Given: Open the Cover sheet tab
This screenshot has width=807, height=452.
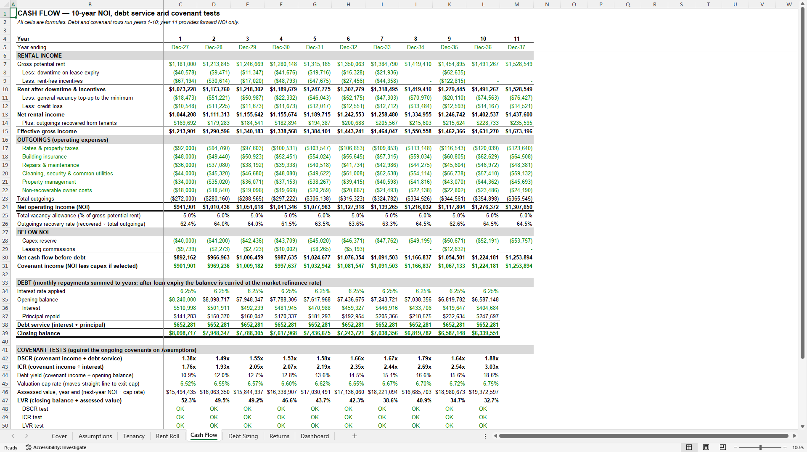Looking at the screenshot, I should (x=59, y=436).
